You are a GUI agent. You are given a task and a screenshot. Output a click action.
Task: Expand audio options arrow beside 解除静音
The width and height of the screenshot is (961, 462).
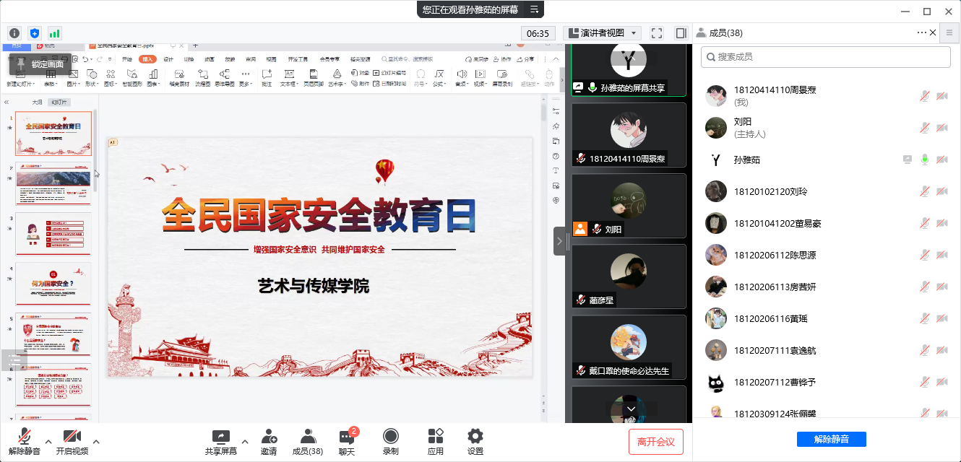(x=48, y=441)
